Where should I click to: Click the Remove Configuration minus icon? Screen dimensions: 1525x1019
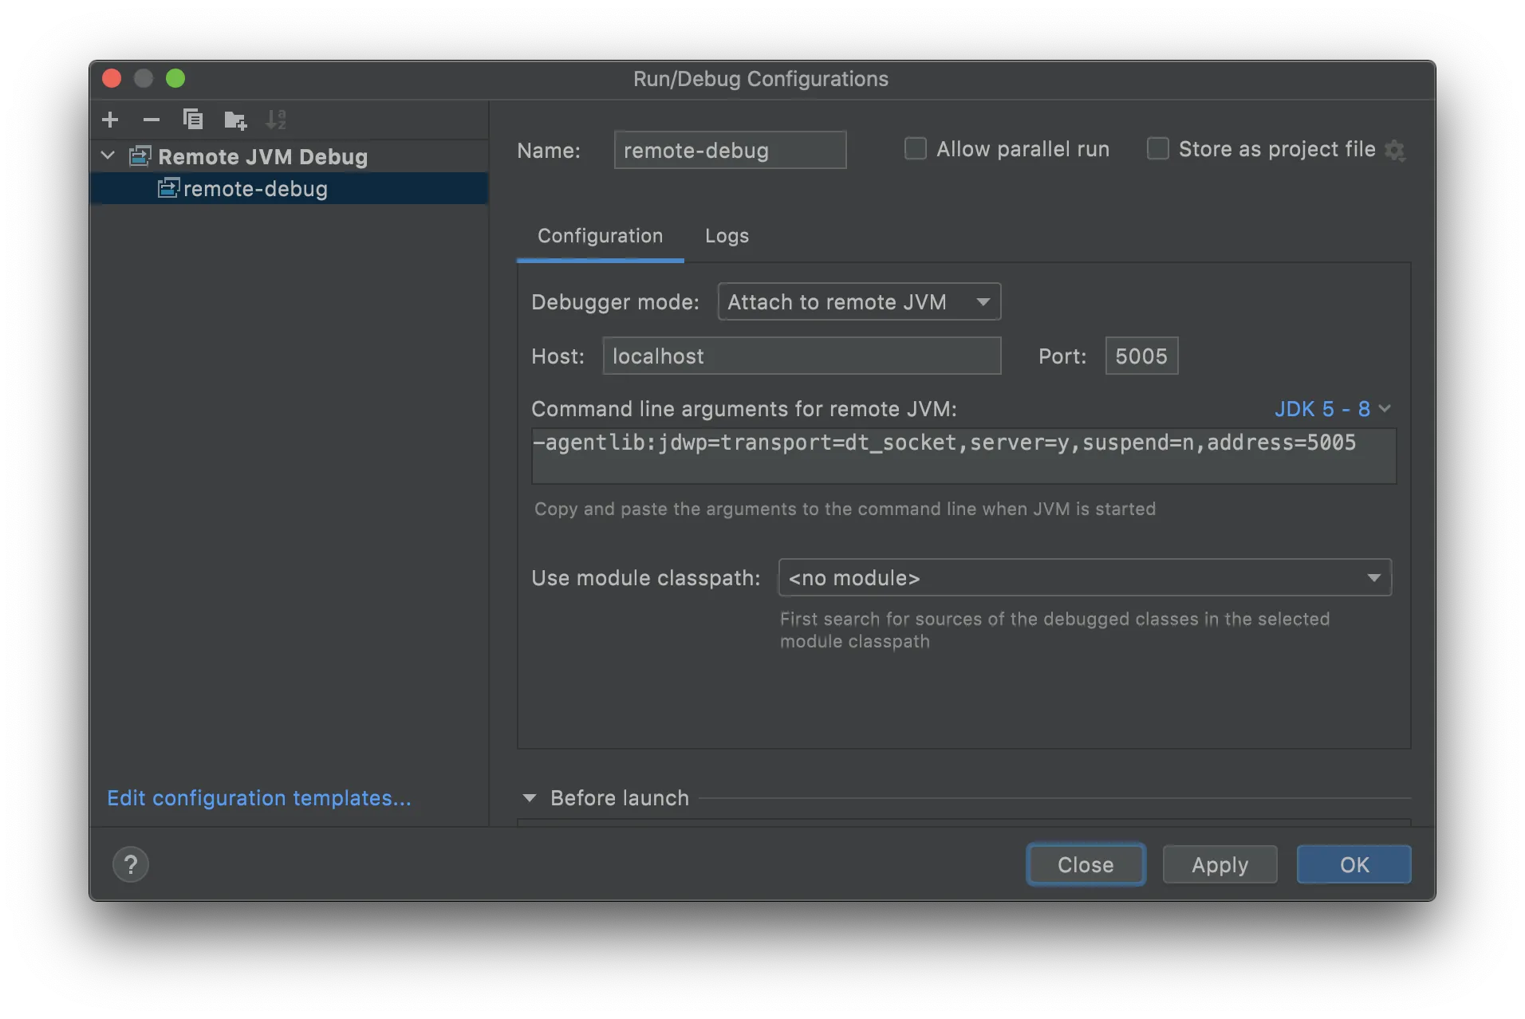[151, 120]
